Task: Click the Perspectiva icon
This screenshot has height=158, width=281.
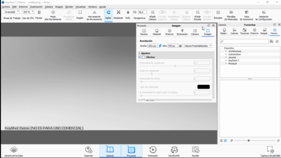Action: tap(135, 12)
